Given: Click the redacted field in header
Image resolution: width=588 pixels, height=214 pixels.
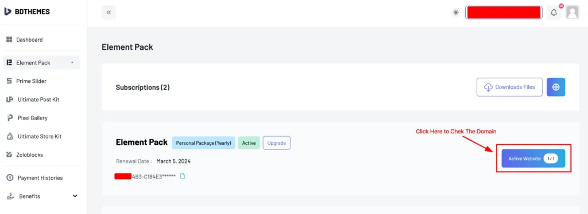Looking at the screenshot, I should pos(504,13).
